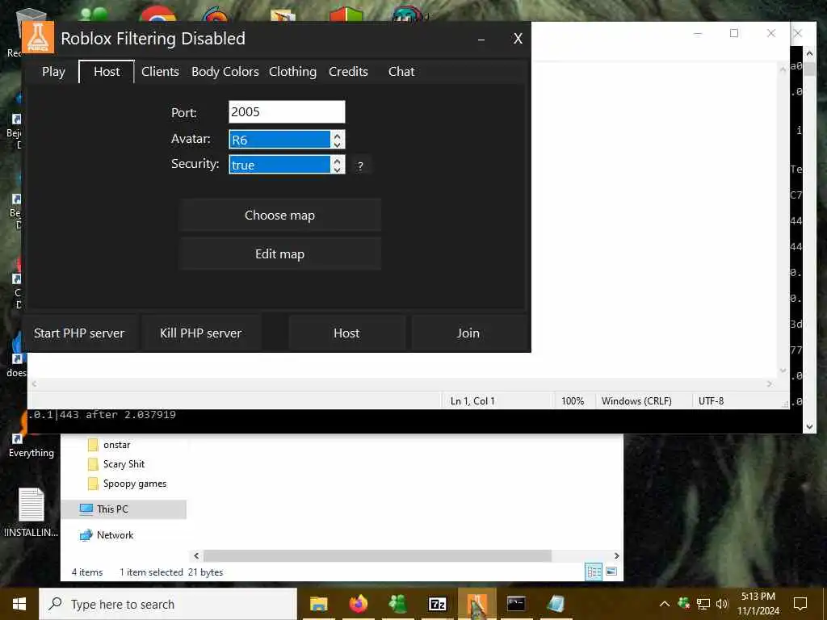
Task: Click the Security help question mark
Action: (x=360, y=165)
